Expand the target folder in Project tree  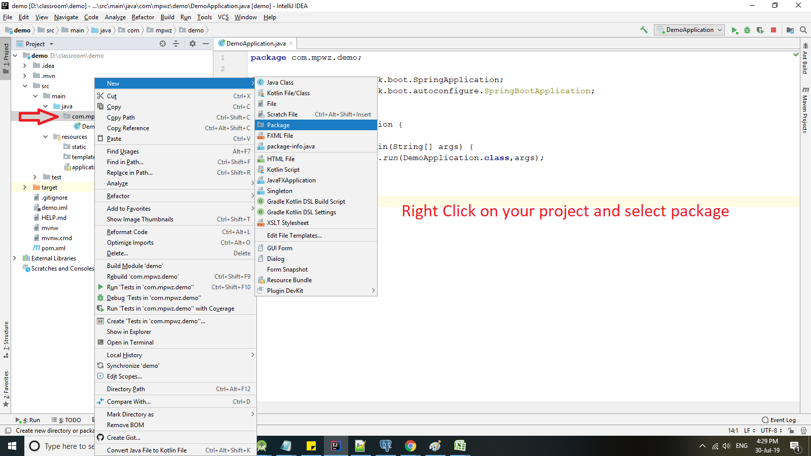pos(24,187)
